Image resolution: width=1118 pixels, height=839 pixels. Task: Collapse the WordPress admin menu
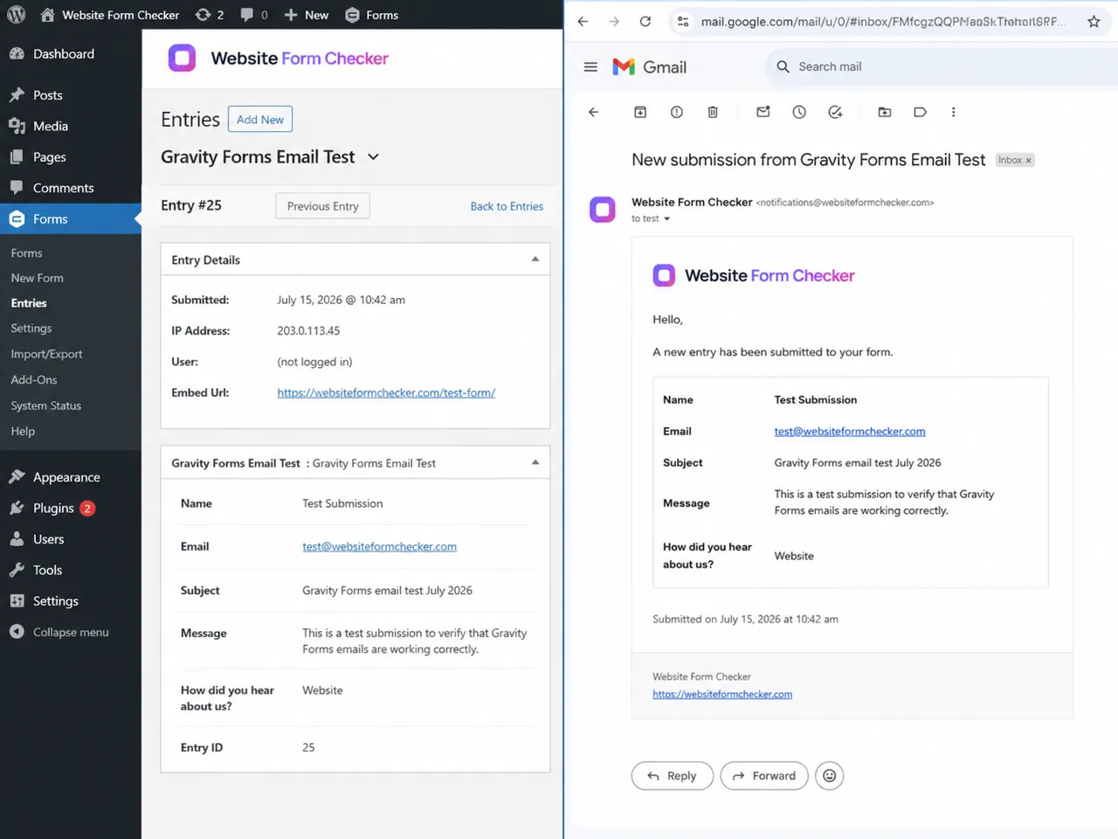(x=59, y=632)
